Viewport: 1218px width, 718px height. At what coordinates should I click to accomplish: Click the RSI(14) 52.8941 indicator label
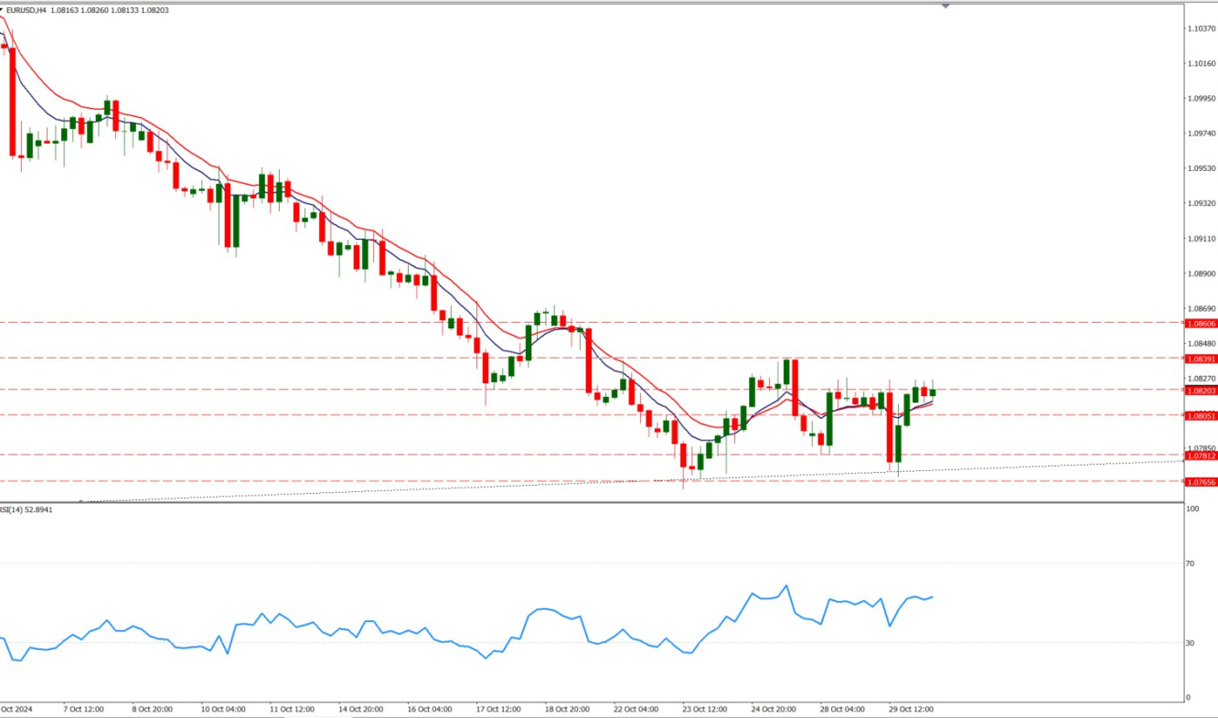[27, 509]
